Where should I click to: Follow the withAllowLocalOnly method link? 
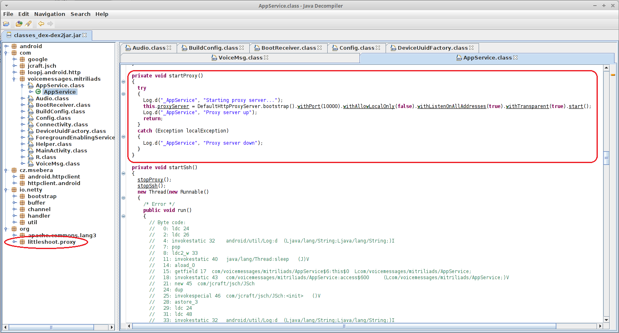[x=368, y=106]
